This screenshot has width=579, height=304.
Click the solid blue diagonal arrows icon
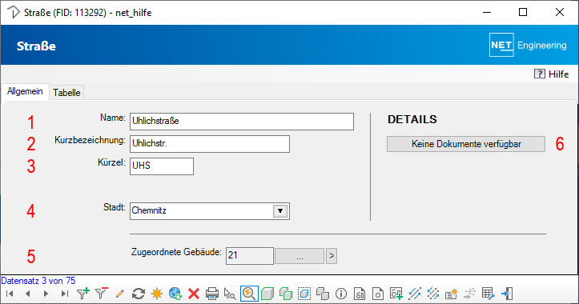(415, 294)
